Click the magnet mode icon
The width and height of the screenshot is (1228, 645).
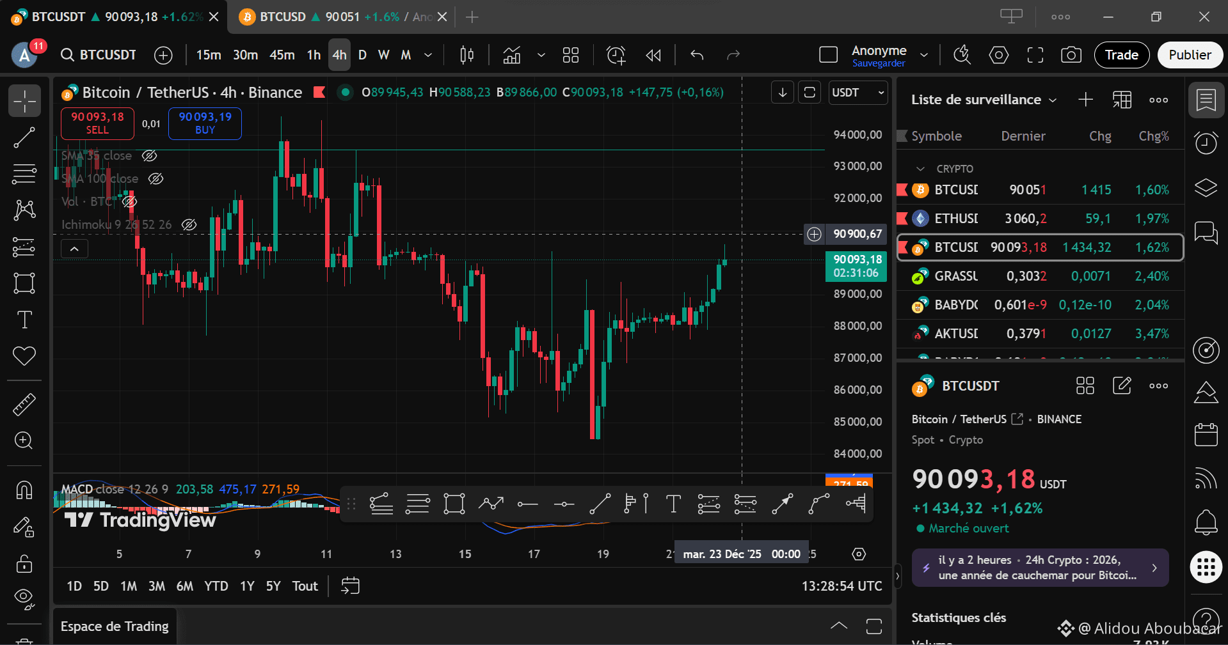(24, 490)
